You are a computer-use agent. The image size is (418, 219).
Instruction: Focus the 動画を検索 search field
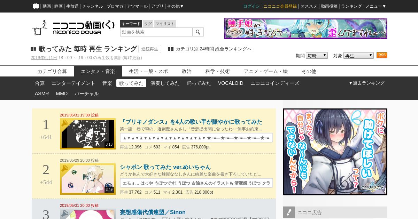point(156,32)
